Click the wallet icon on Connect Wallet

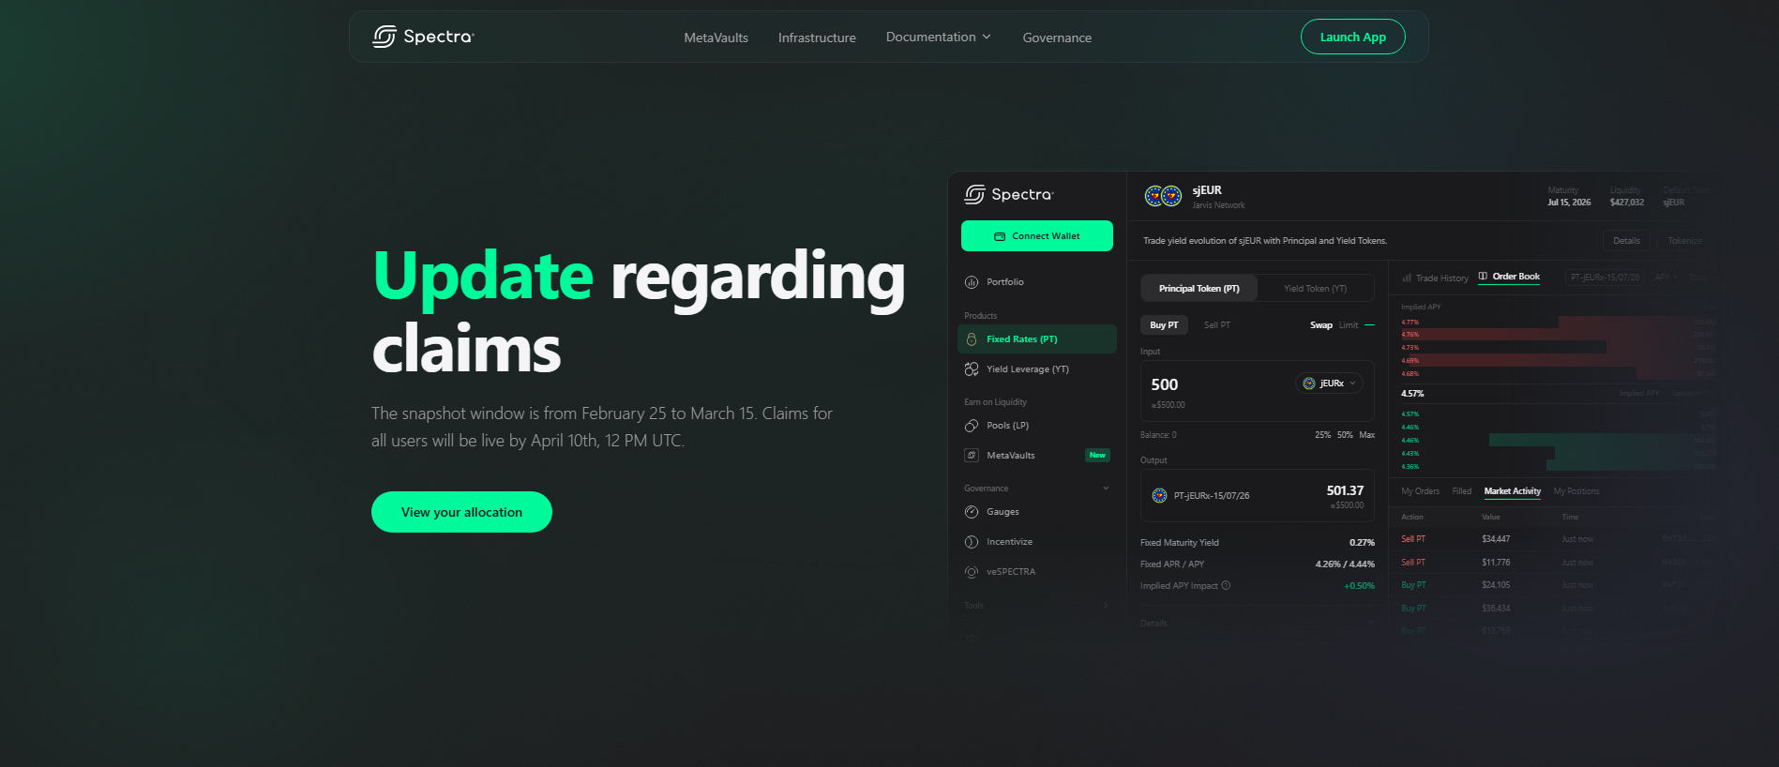tap(1001, 236)
